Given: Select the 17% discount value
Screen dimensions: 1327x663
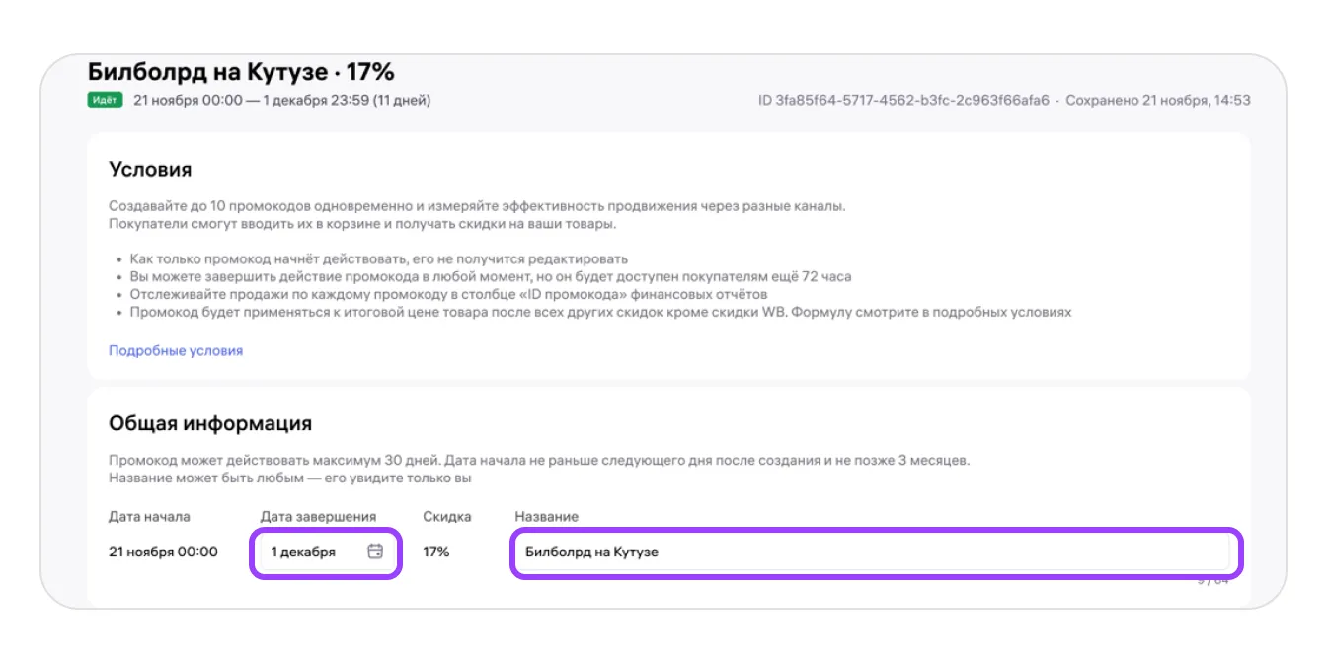Looking at the screenshot, I should pos(435,552).
